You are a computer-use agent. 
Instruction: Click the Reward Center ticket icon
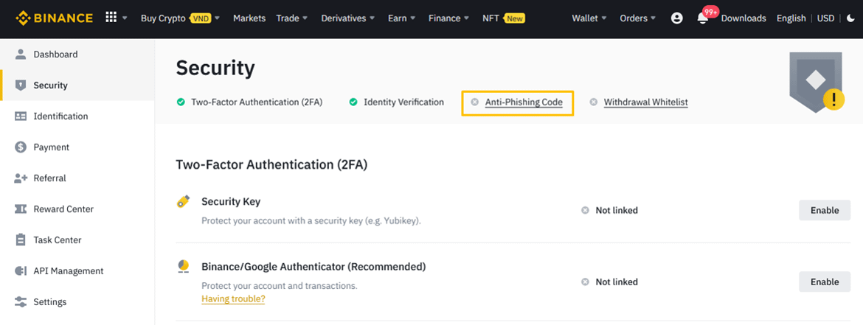point(21,209)
